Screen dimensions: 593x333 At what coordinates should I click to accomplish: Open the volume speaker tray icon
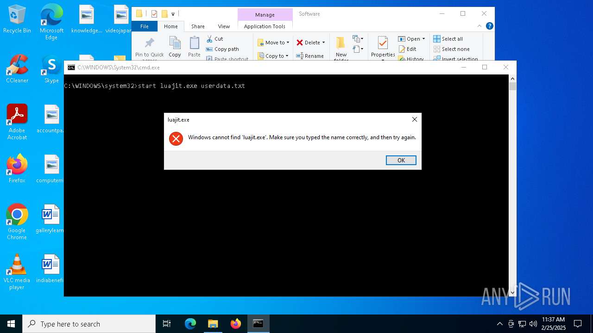pyautogui.click(x=533, y=324)
